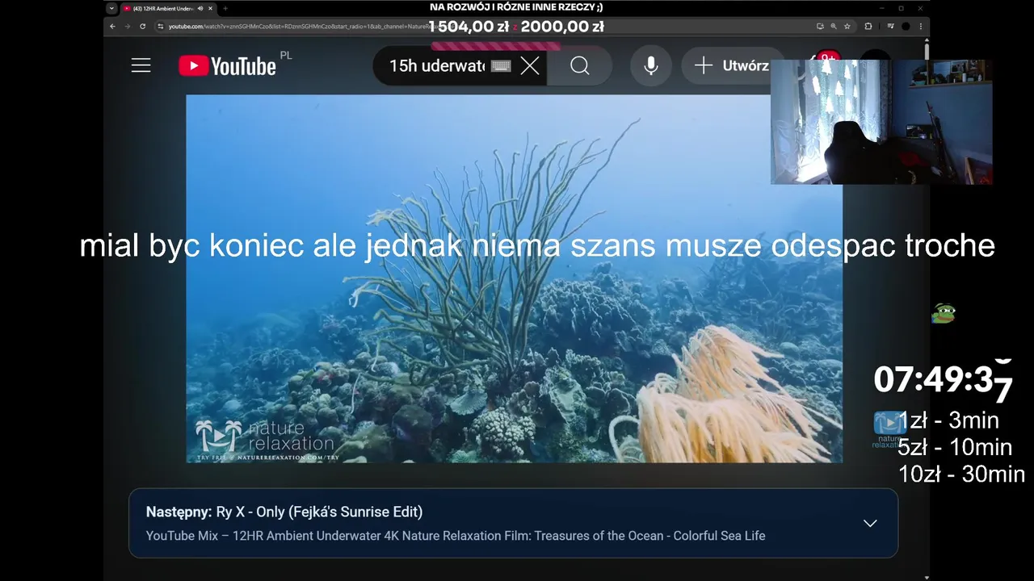The image size is (1034, 581).
Task: Open the browser profile avatar
Action: click(906, 26)
